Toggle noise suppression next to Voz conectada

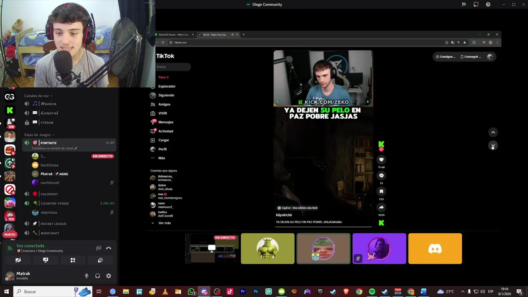coord(99,248)
